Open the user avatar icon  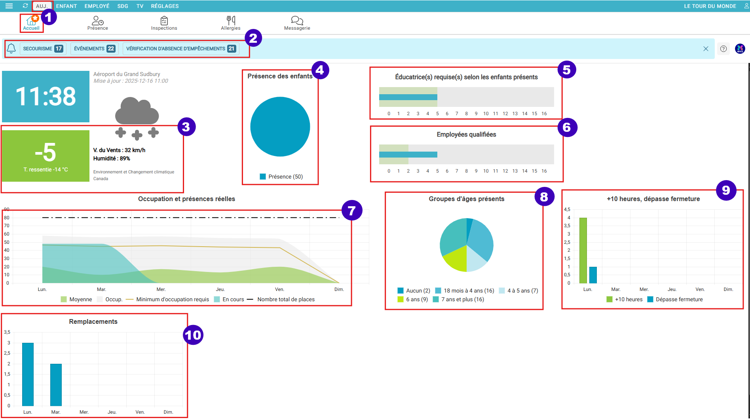[x=740, y=49]
